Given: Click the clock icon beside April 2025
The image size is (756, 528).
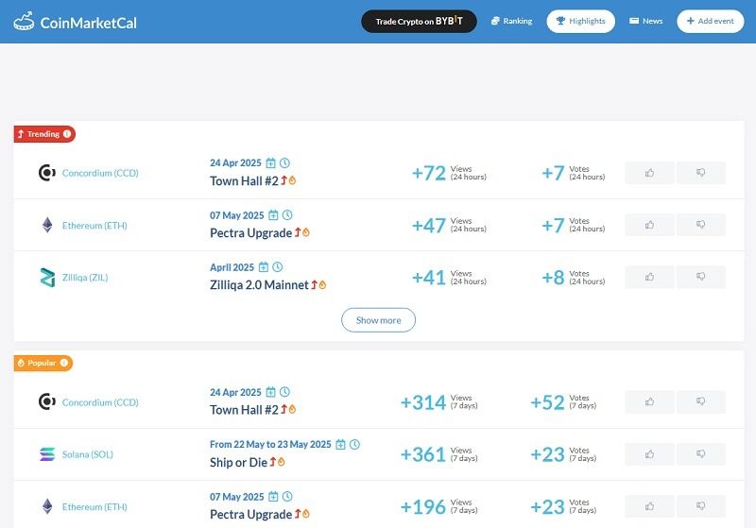Looking at the screenshot, I should click(278, 267).
